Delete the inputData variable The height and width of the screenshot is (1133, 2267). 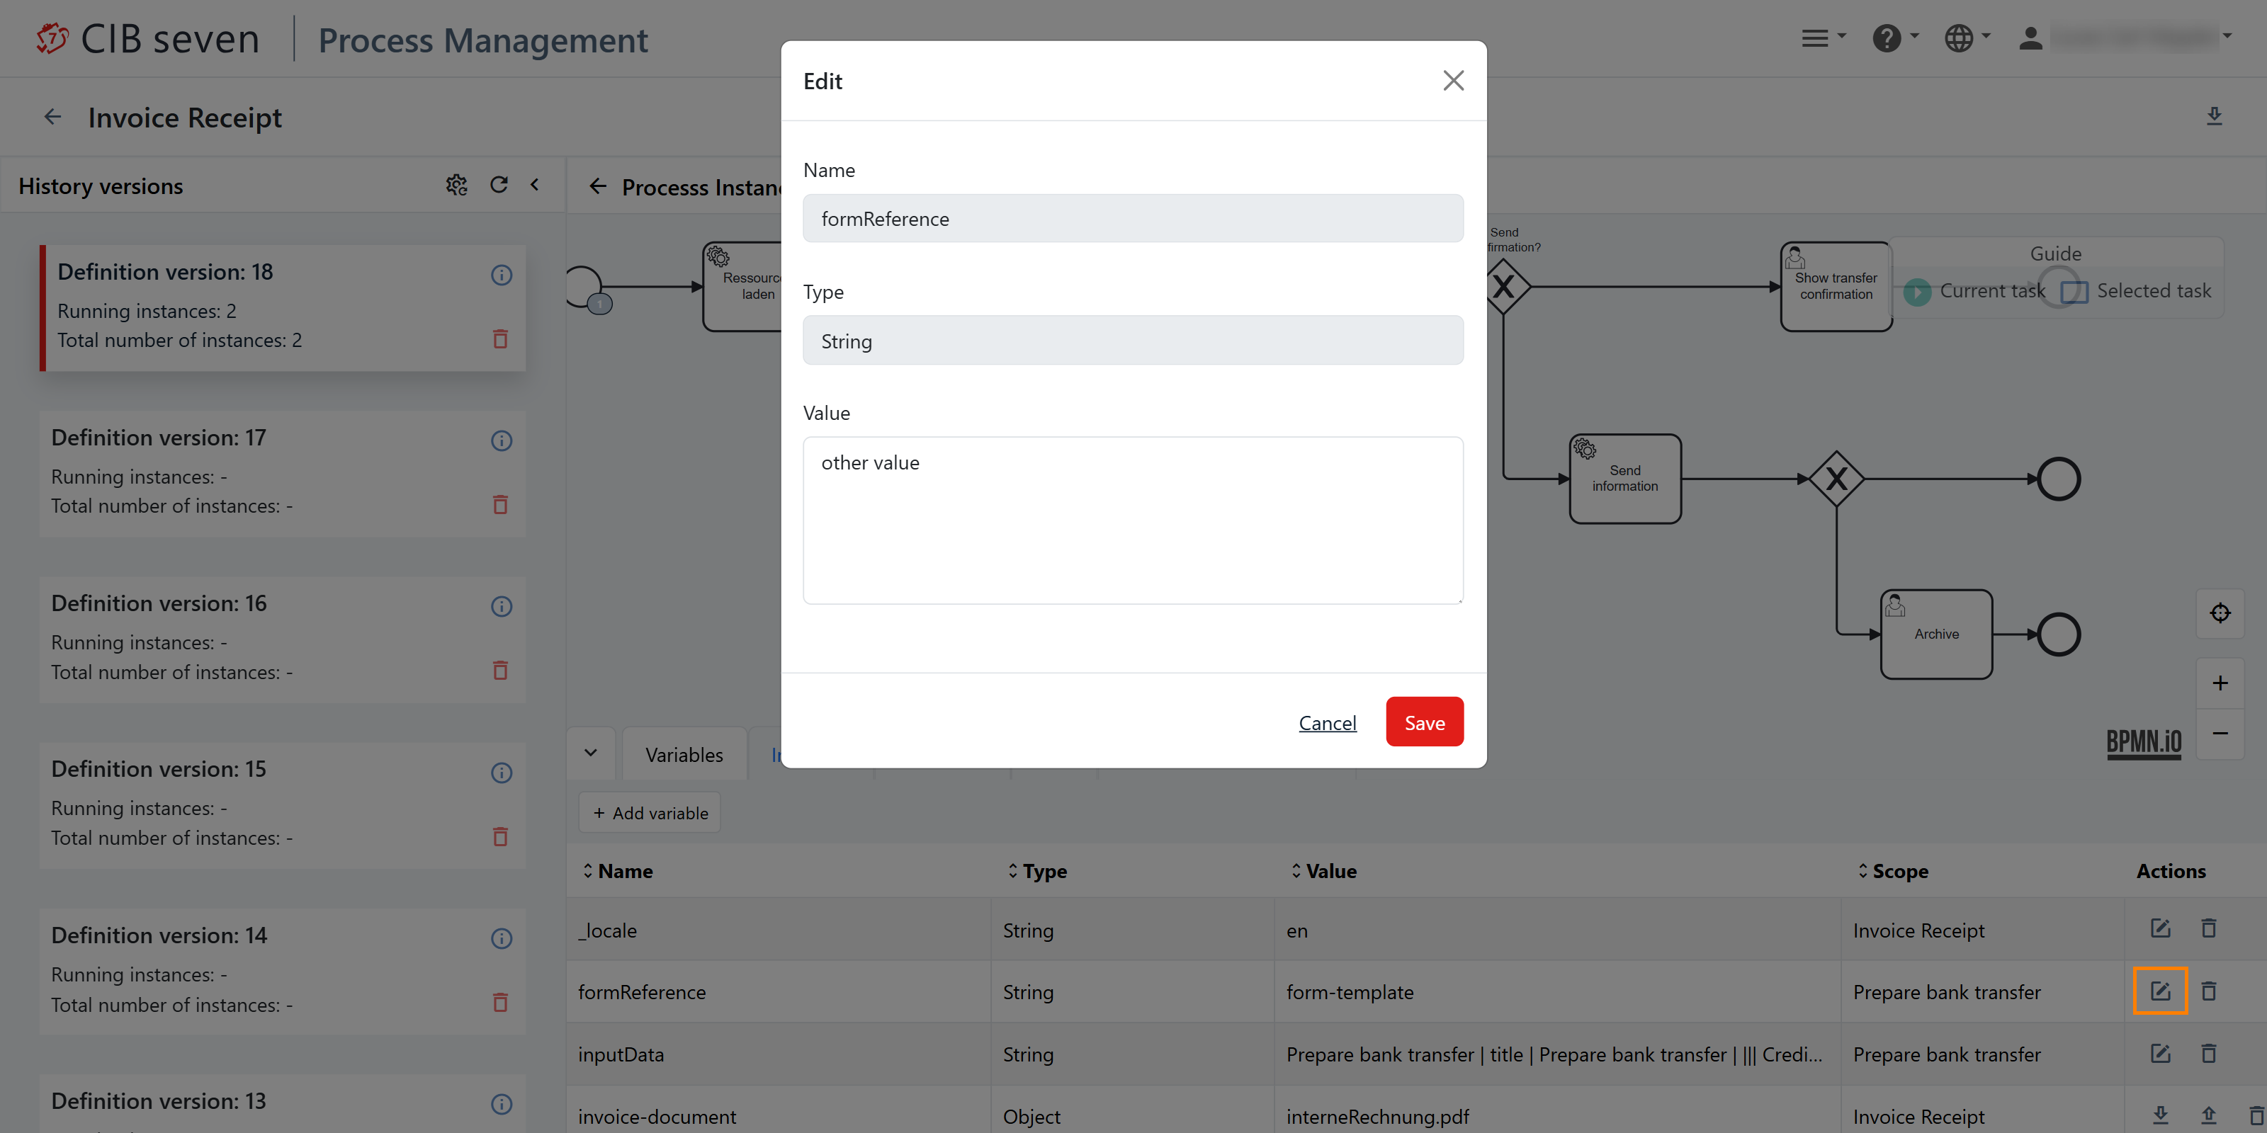2207,1054
